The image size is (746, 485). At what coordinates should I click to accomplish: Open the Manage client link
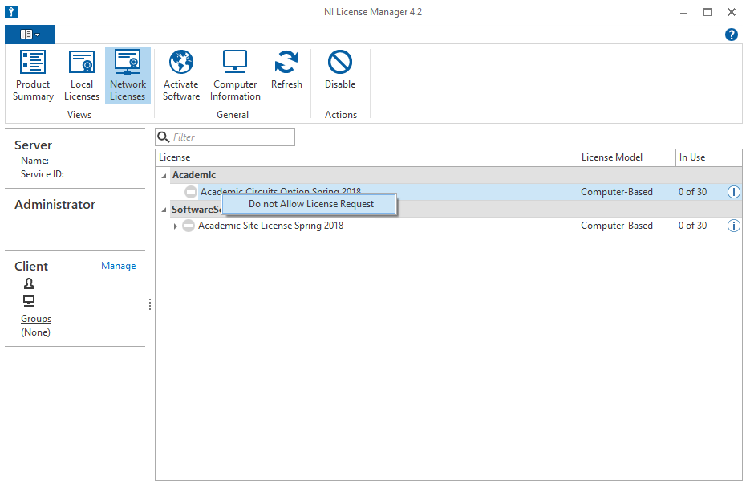tap(119, 266)
